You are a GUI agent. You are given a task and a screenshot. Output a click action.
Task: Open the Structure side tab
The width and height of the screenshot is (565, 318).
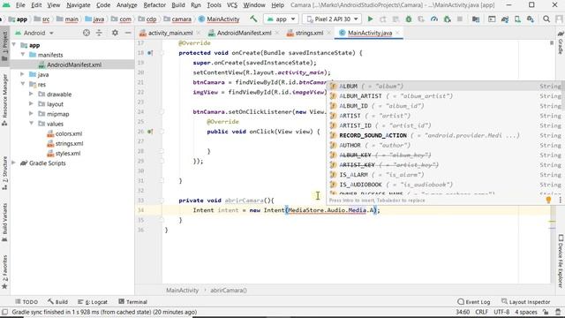4,173
